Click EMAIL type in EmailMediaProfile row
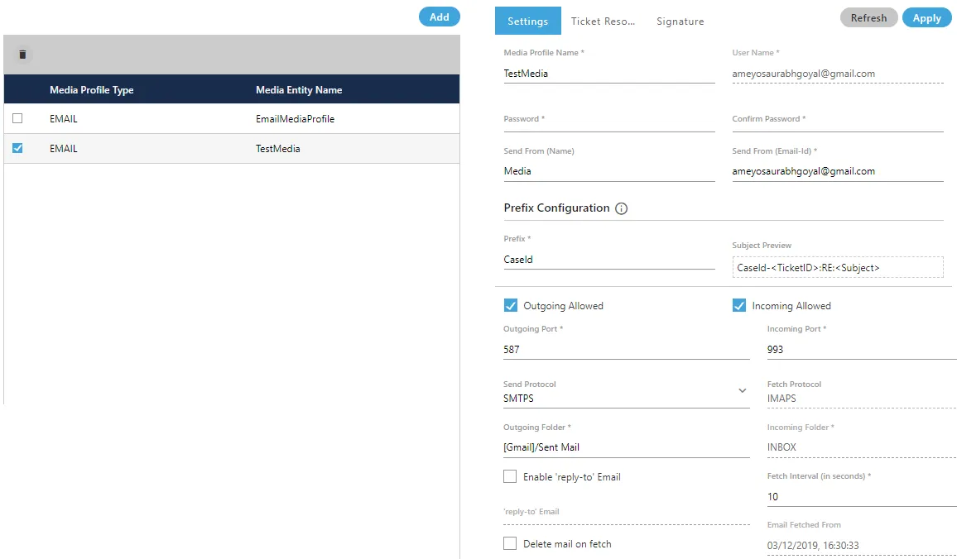 click(x=64, y=119)
